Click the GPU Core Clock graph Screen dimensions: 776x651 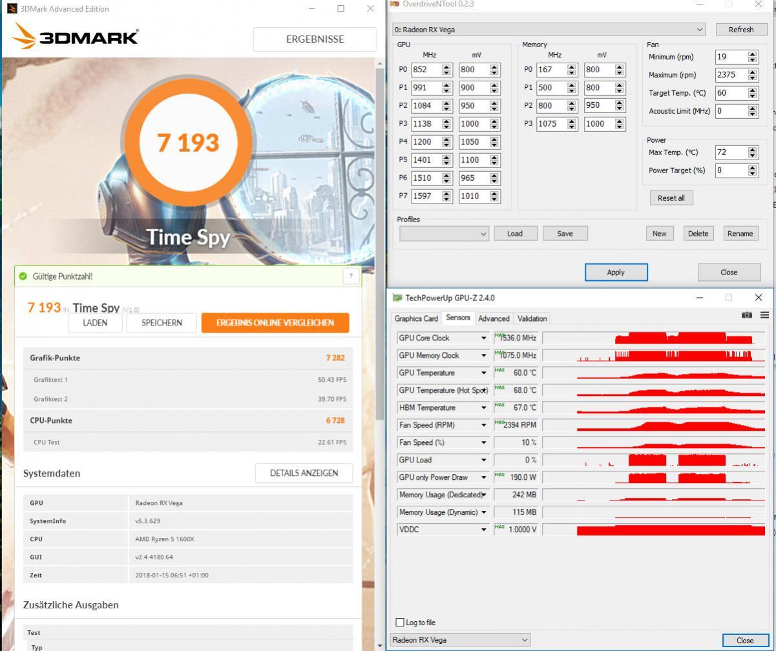[x=654, y=338]
